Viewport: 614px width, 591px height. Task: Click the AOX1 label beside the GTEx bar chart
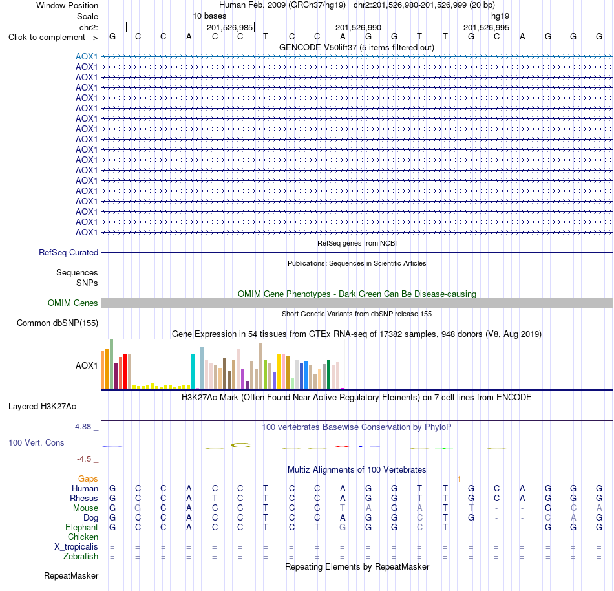pyautogui.click(x=87, y=365)
